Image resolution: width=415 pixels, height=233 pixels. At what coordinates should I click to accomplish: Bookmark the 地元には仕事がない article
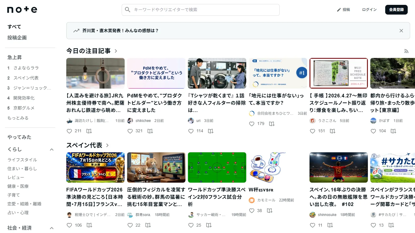tap(272, 124)
